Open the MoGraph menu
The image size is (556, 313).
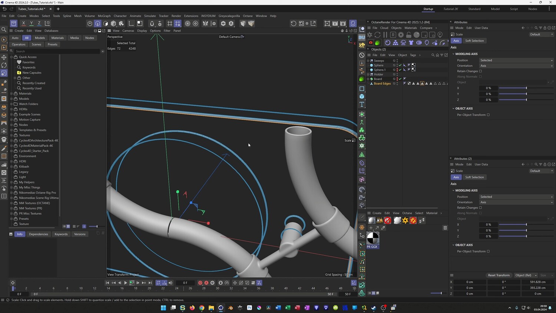pos(104,16)
